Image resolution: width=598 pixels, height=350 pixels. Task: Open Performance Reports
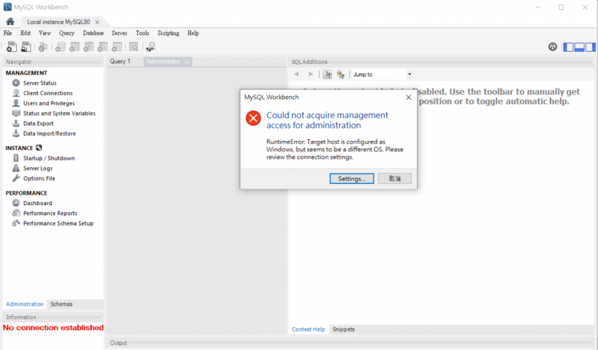(50, 213)
